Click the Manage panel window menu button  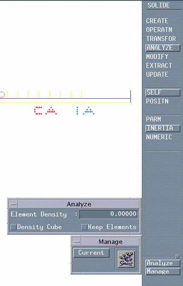(77, 242)
